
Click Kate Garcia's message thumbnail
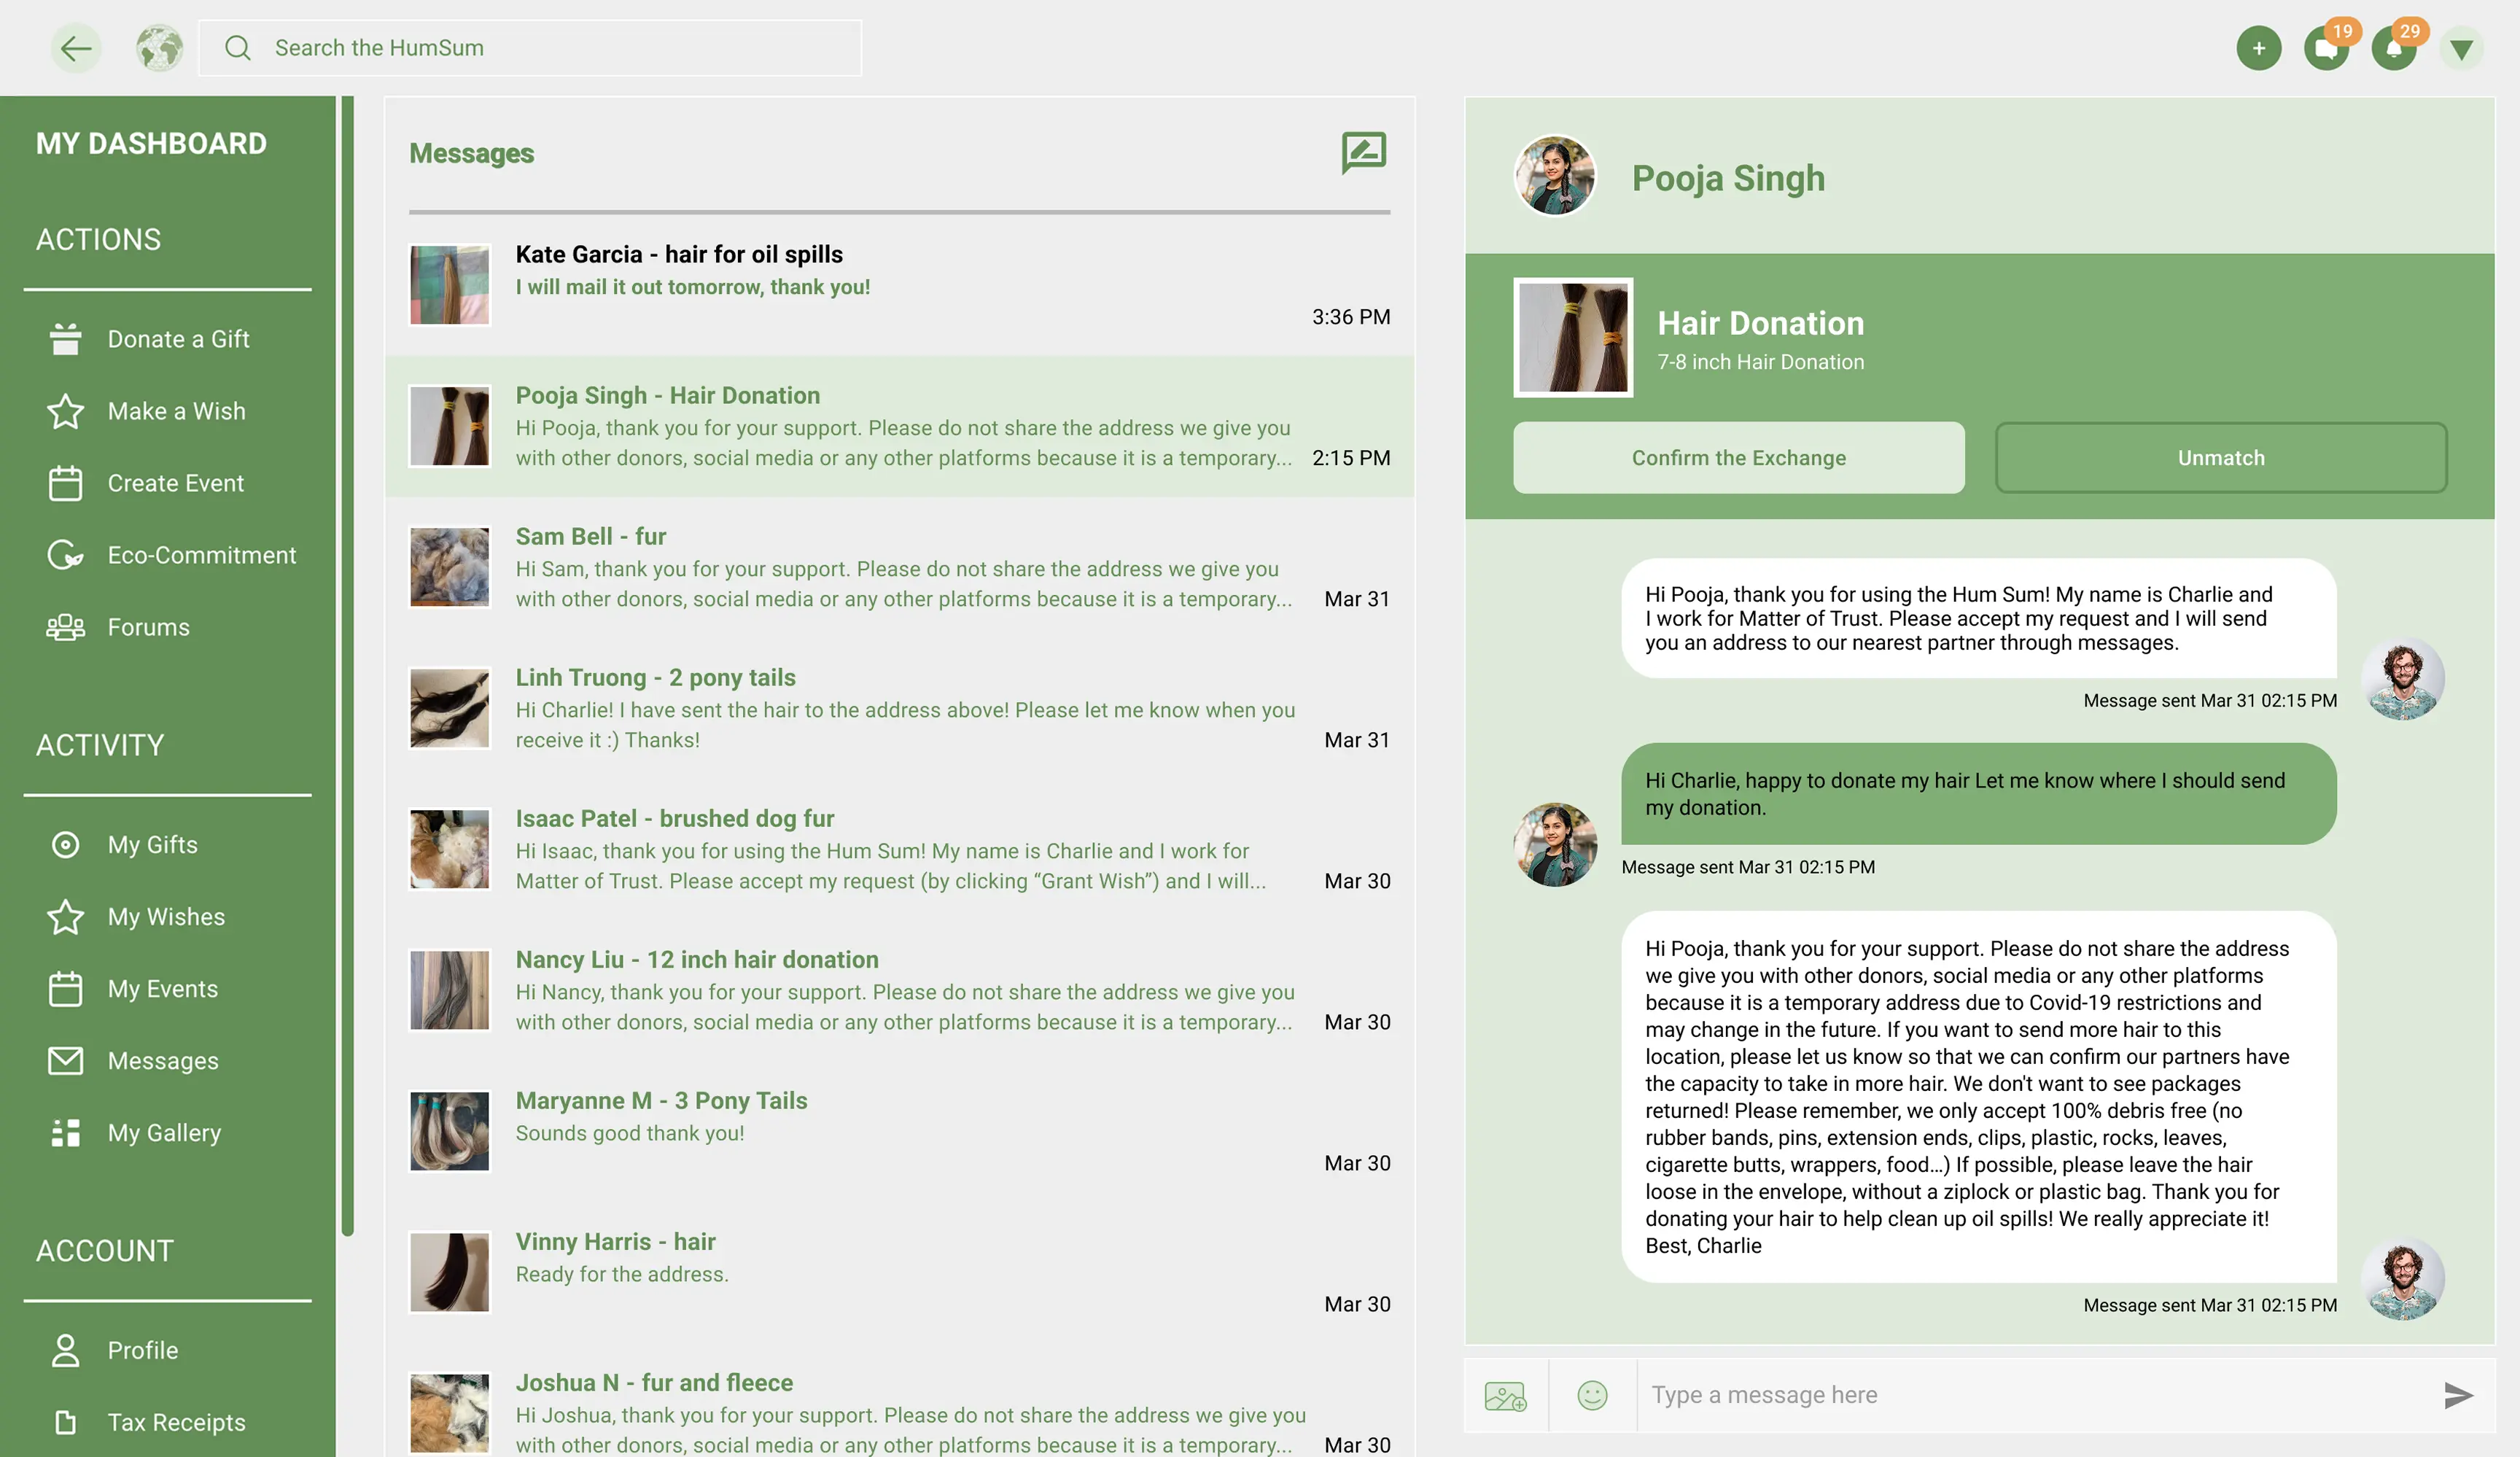pos(450,285)
